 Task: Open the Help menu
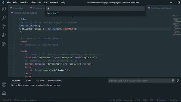63,3
